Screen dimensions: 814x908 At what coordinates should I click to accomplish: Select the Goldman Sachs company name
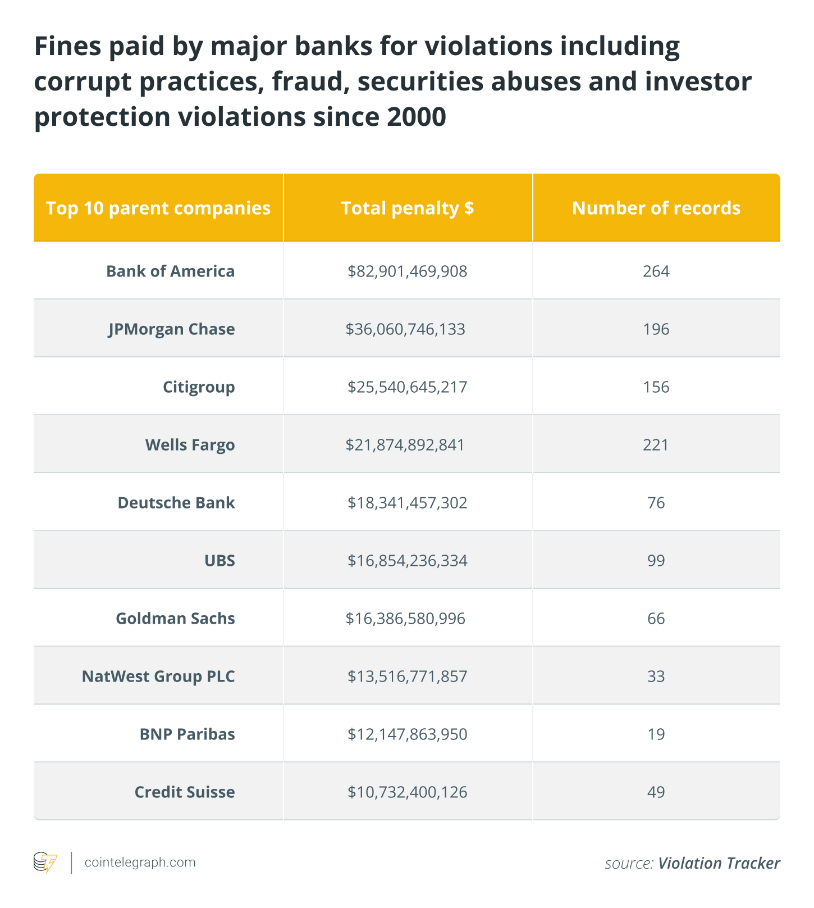coord(176,619)
